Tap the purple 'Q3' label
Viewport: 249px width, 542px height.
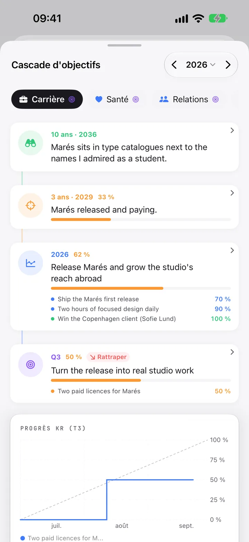(56, 357)
